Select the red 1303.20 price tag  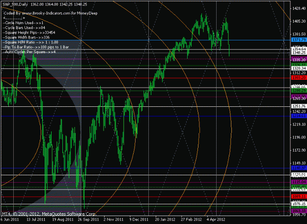tap(299, 78)
